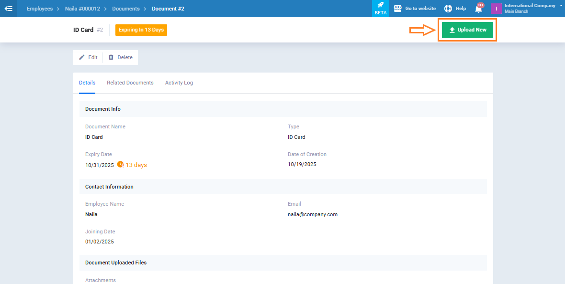The image size is (565, 284).
Task: Navigate to Documents breadcrumb
Action: tap(126, 9)
